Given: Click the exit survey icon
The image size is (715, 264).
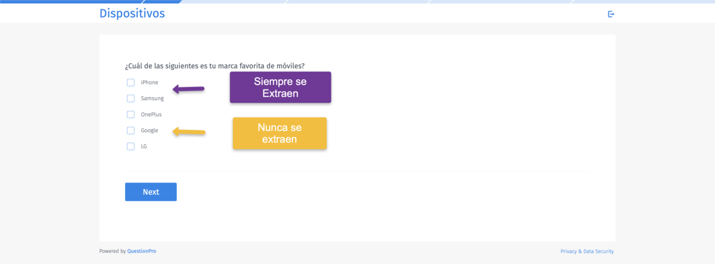Looking at the screenshot, I should coord(611,14).
